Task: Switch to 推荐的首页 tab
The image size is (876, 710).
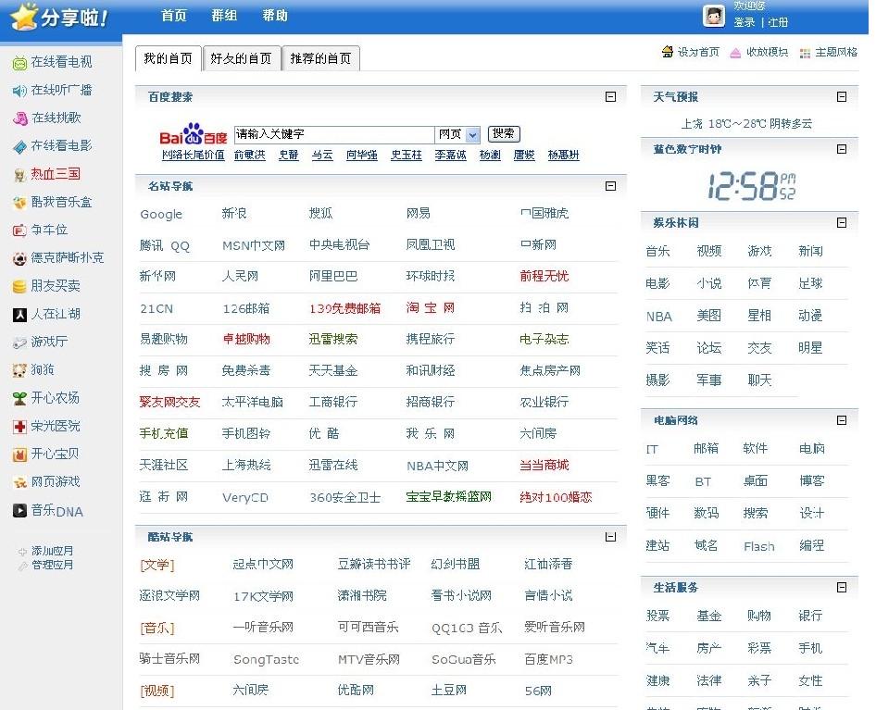Action: pos(320,58)
